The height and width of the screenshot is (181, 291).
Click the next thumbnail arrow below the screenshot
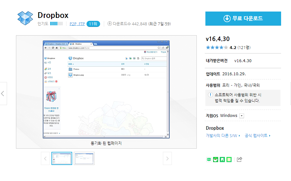[x=167, y=159]
